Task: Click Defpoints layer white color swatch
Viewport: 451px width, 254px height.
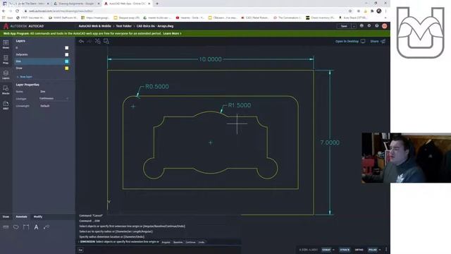Action: [67, 54]
